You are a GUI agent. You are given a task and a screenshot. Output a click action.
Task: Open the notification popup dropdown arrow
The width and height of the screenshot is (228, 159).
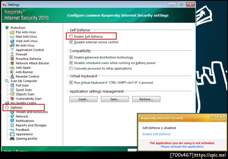click(213, 117)
